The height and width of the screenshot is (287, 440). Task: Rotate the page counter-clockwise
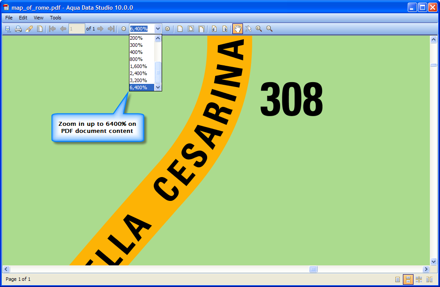pos(214,29)
